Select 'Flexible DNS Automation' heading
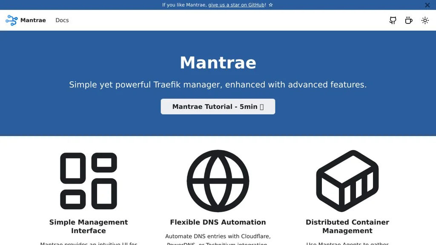This screenshot has height=245, width=436. (218, 222)
